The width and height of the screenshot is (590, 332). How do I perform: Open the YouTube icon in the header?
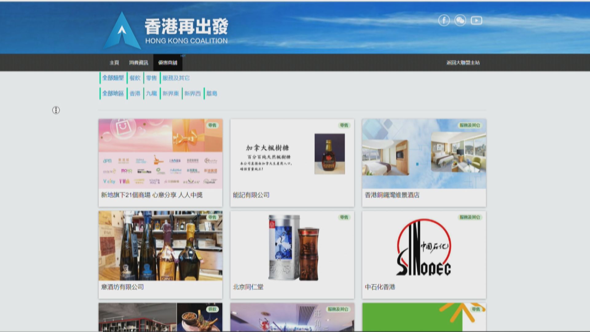click(x=476, y=20)
